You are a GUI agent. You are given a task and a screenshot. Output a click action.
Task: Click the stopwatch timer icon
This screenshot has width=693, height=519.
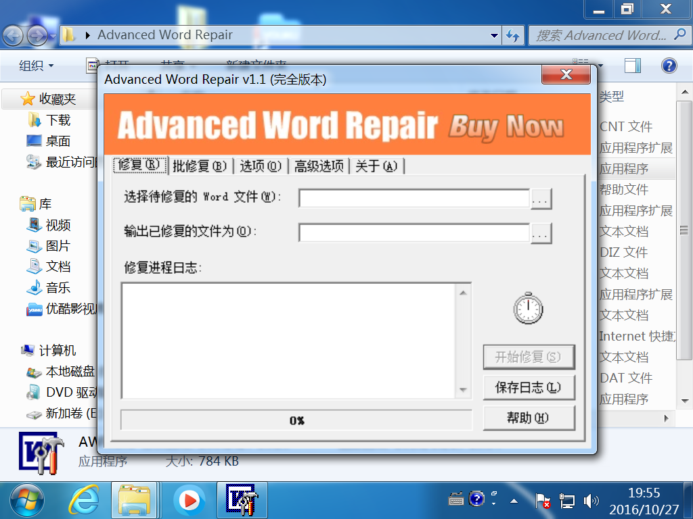point(528,307)
